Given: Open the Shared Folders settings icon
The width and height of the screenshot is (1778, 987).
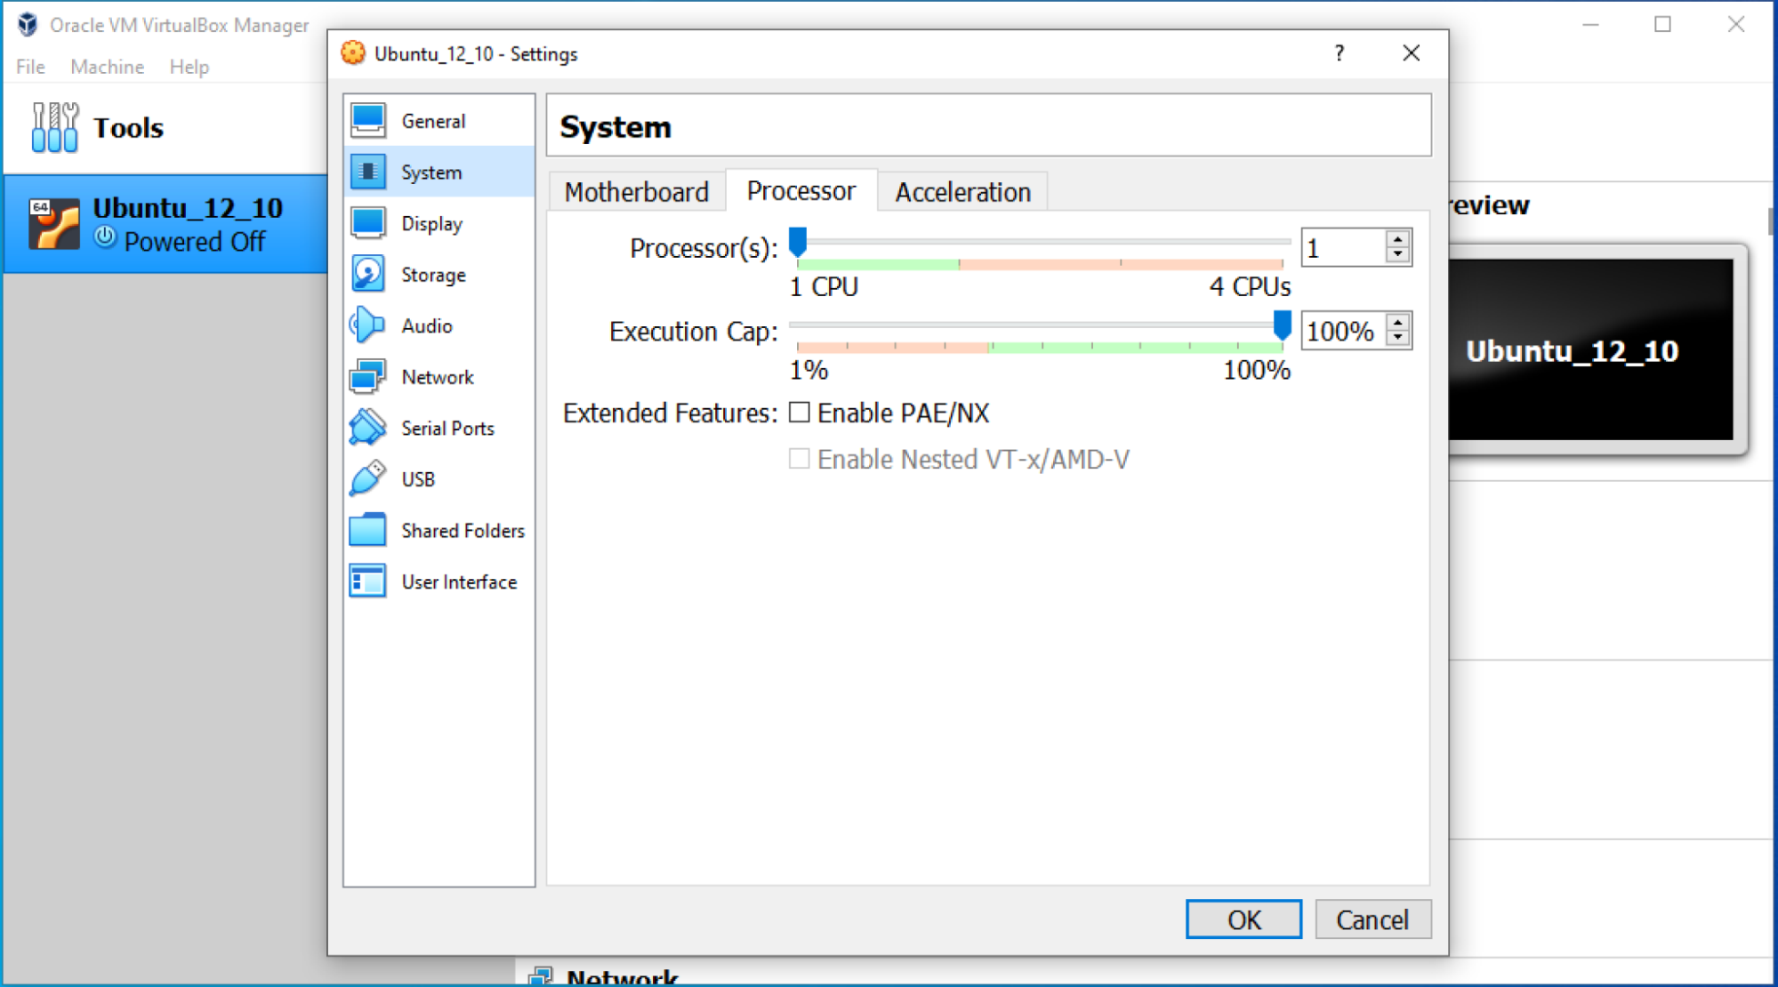Looking at the screenshot, I should 366,530.
